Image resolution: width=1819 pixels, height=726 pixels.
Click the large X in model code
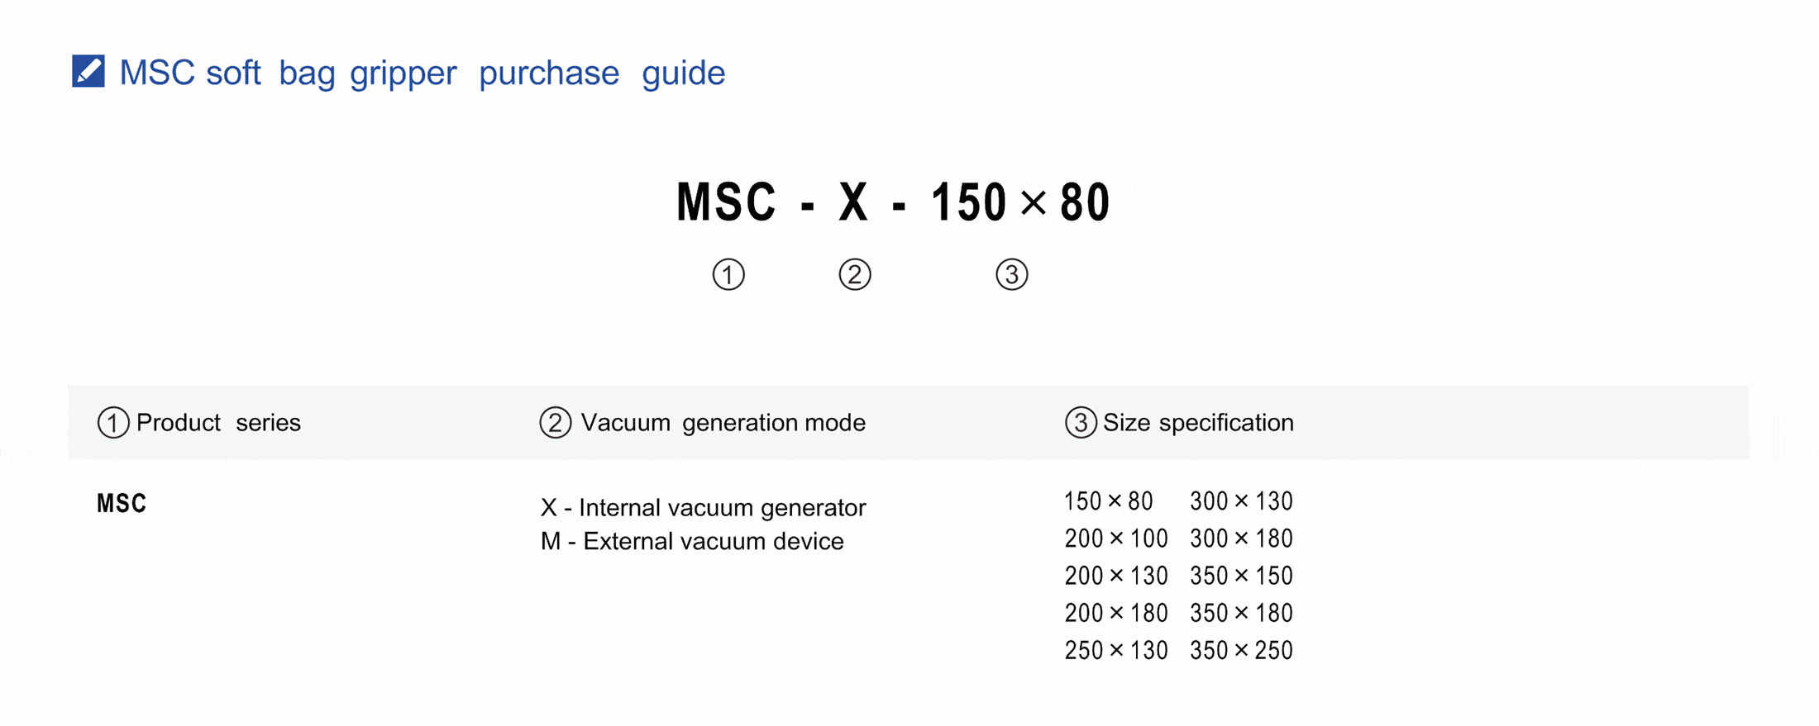click(854, 202)
